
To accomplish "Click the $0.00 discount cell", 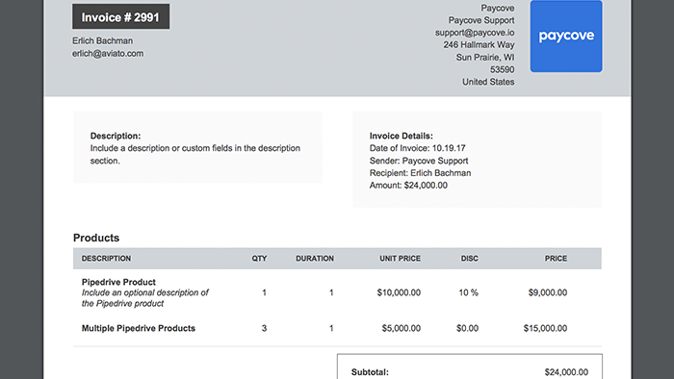I will [x=467, y=328].
